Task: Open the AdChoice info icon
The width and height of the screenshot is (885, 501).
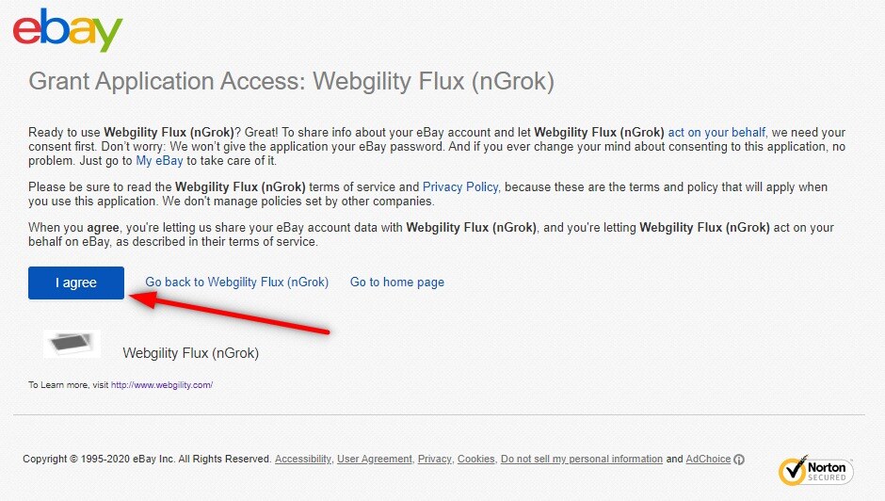Action: [x=739, y=460]
